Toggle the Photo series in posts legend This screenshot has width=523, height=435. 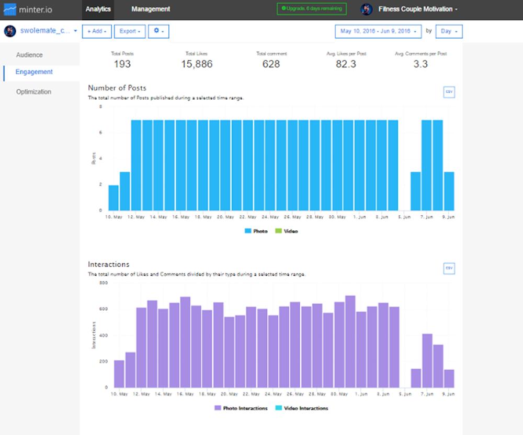tap(256, 231)
